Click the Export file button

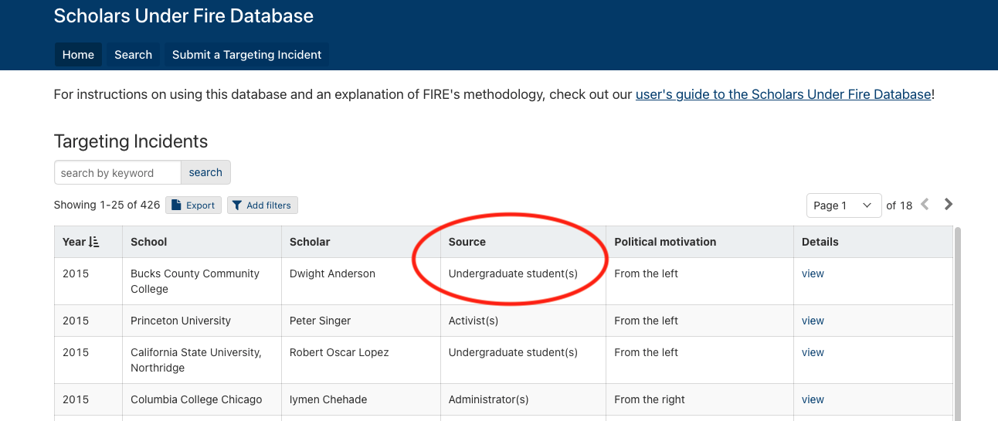tap(193, 205)
